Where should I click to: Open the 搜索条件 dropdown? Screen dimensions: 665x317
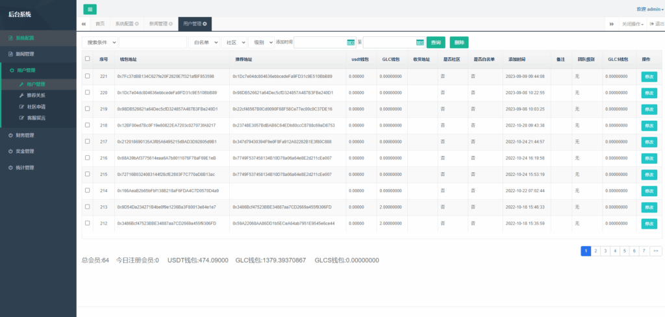tap(99, 42)
